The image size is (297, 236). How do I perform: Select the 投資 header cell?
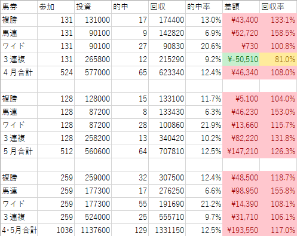click(93, 7)
